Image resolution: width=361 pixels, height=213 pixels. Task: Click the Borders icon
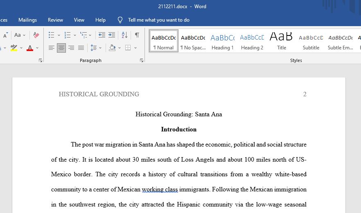tap(128, 48)
